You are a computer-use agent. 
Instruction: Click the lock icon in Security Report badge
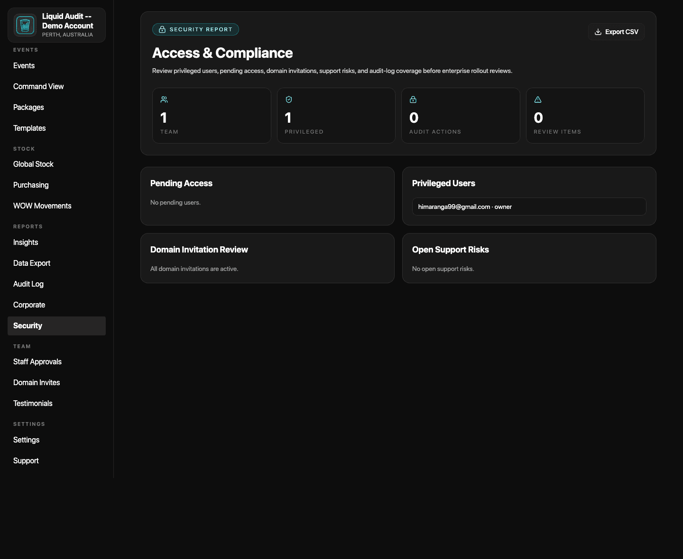(x=162, y=29)
